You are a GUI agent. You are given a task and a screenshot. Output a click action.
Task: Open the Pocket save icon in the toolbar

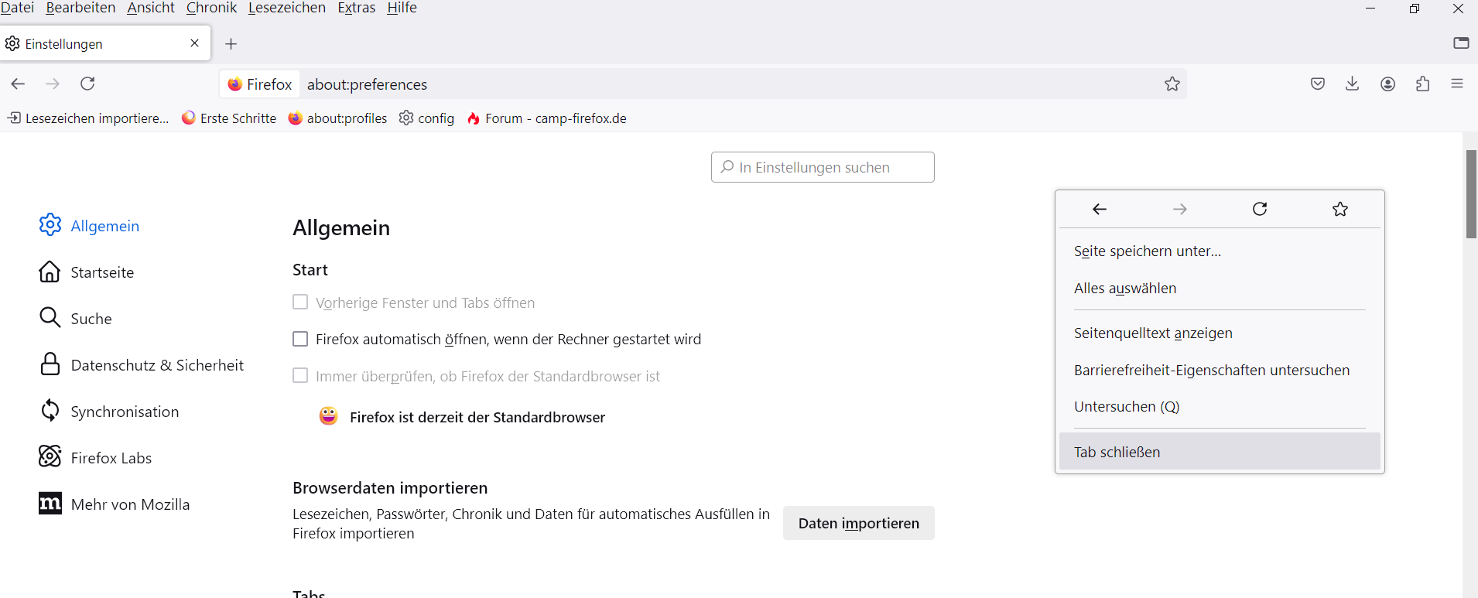click(1318, 84)
